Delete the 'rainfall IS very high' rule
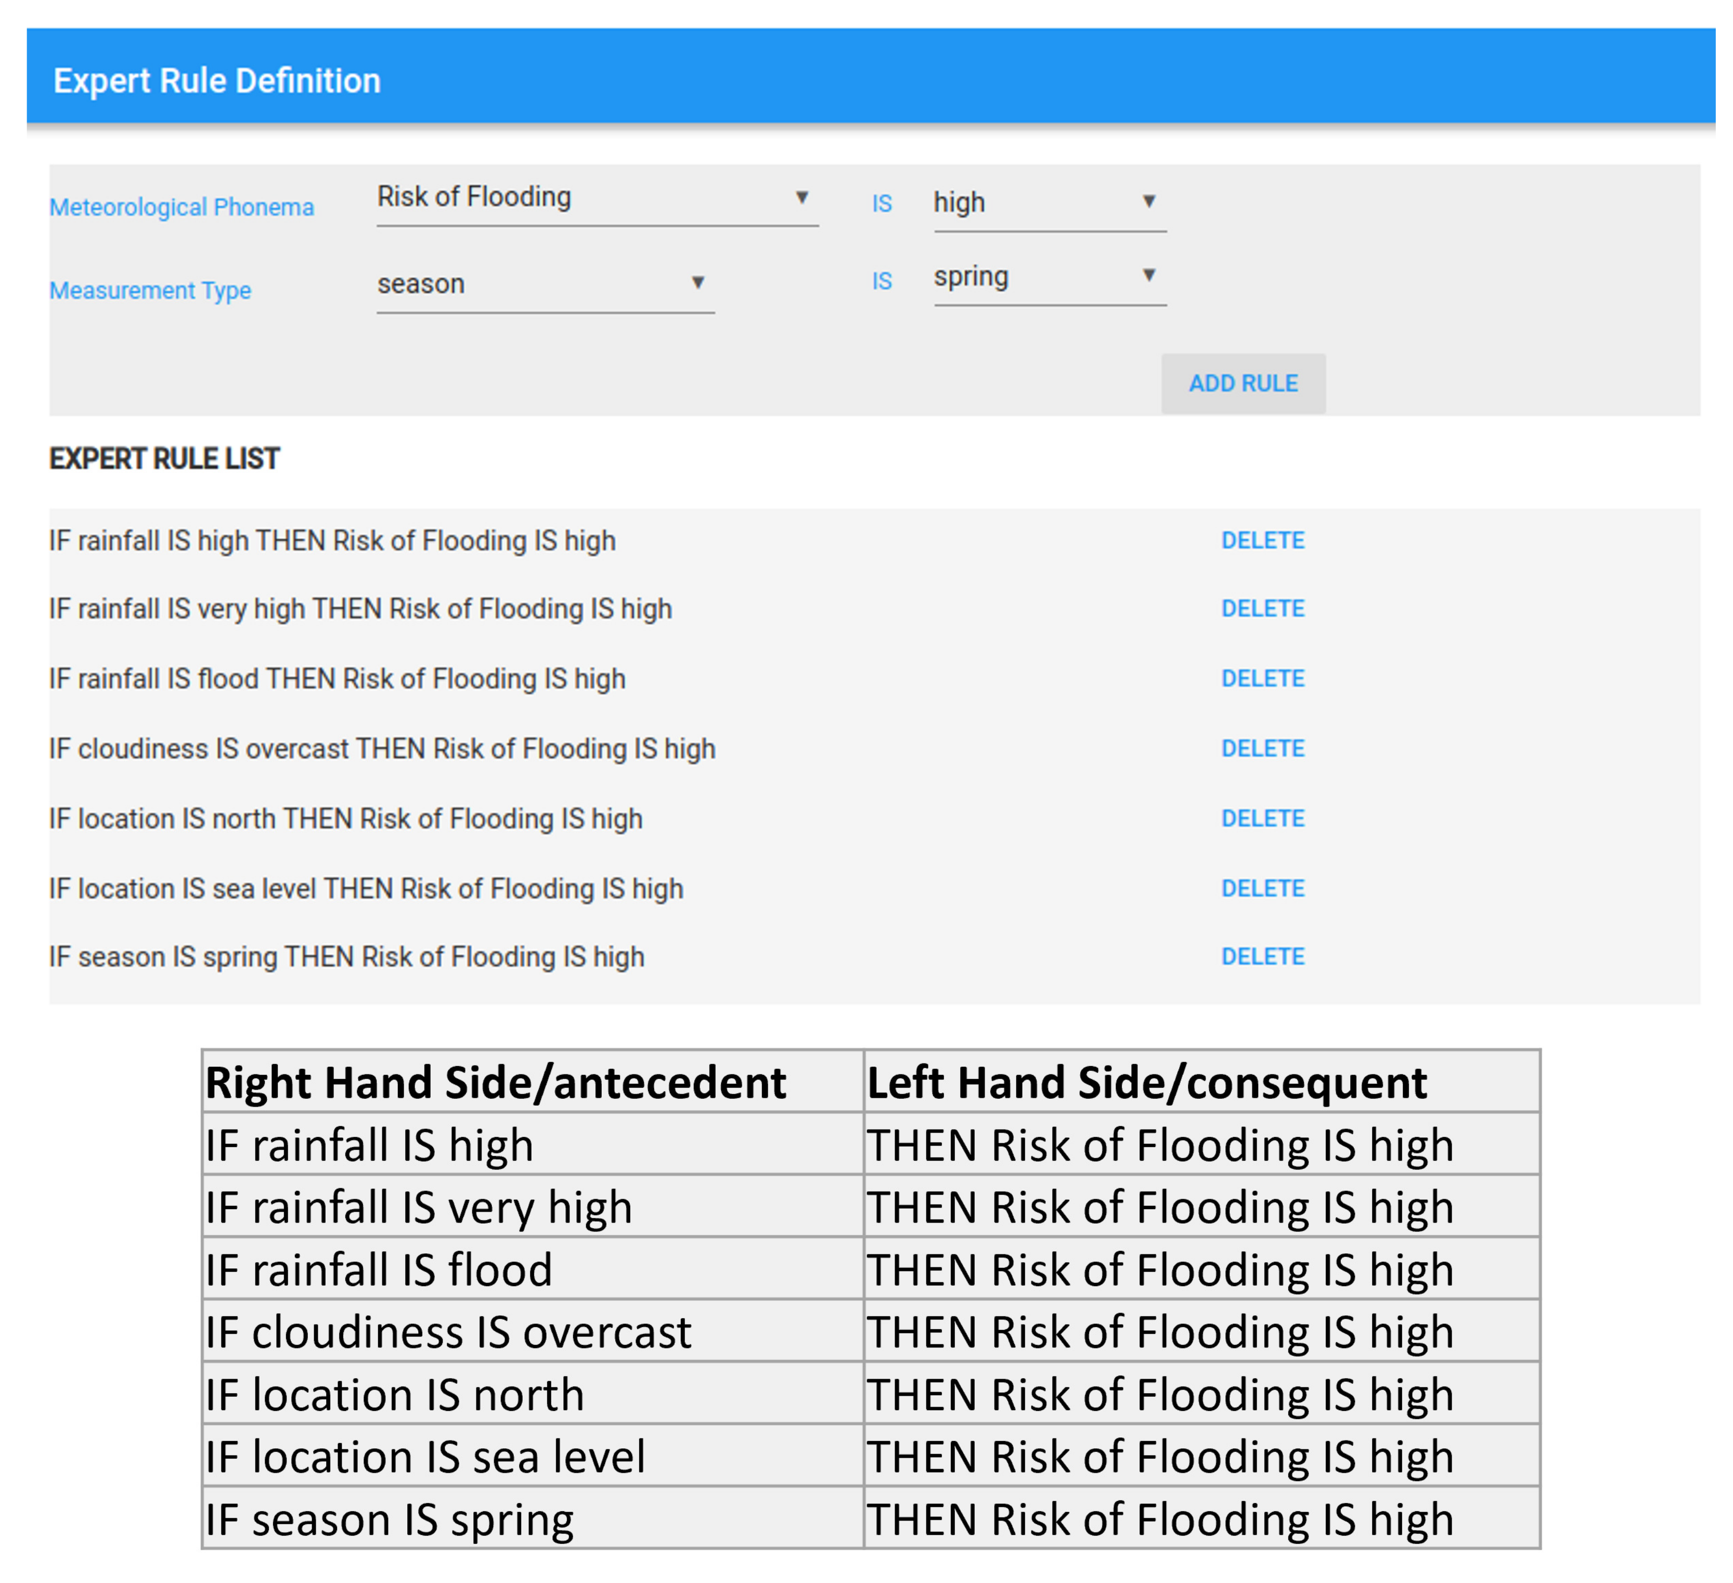The height and width of the screenshot is (1583, 1733). click(1262, 608)
